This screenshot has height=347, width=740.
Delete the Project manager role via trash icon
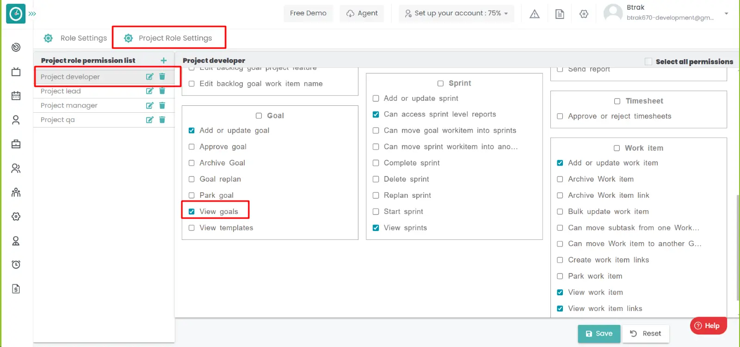tap(162, 105)
